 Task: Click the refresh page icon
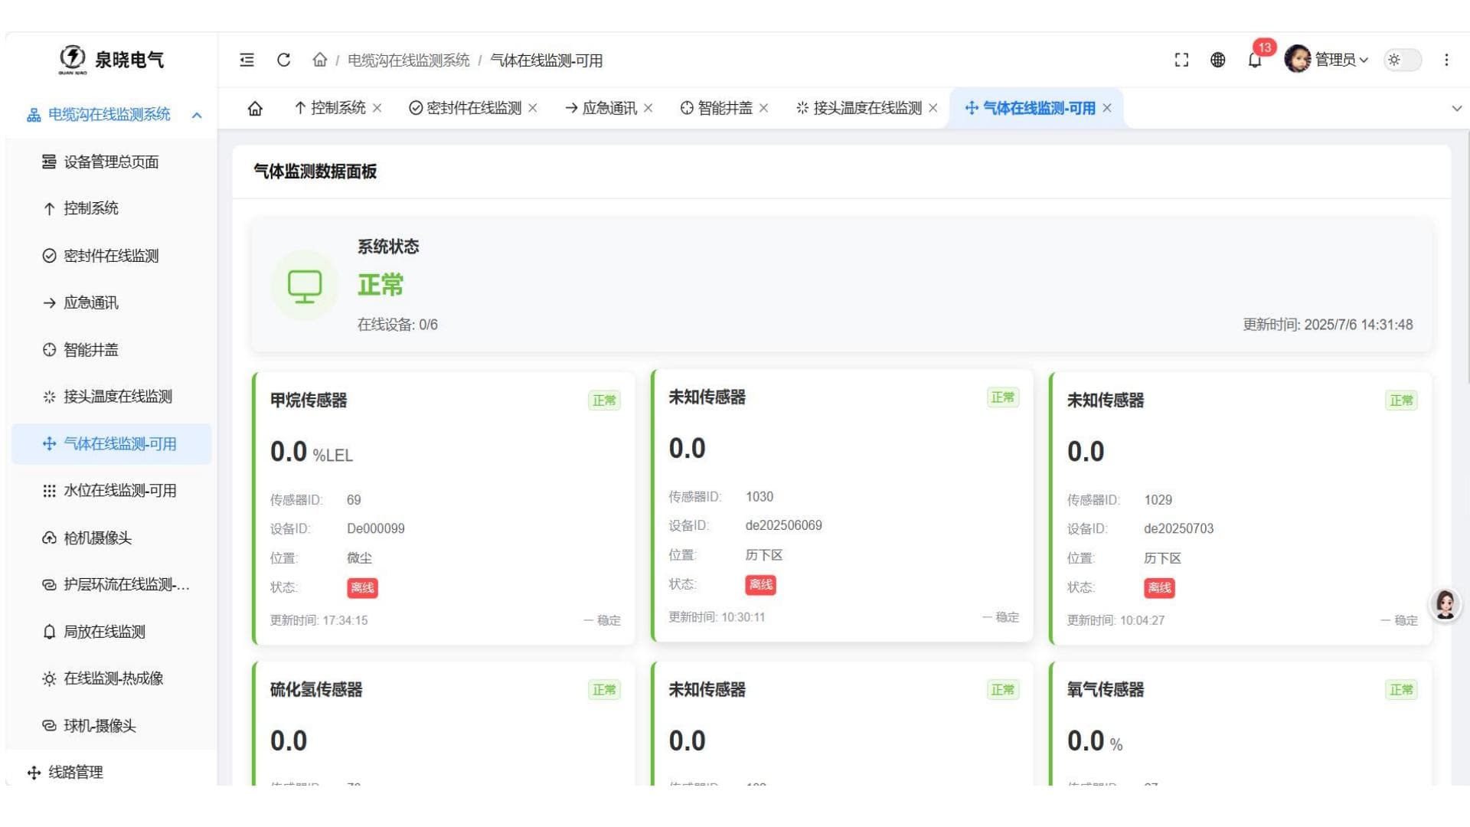283,60
